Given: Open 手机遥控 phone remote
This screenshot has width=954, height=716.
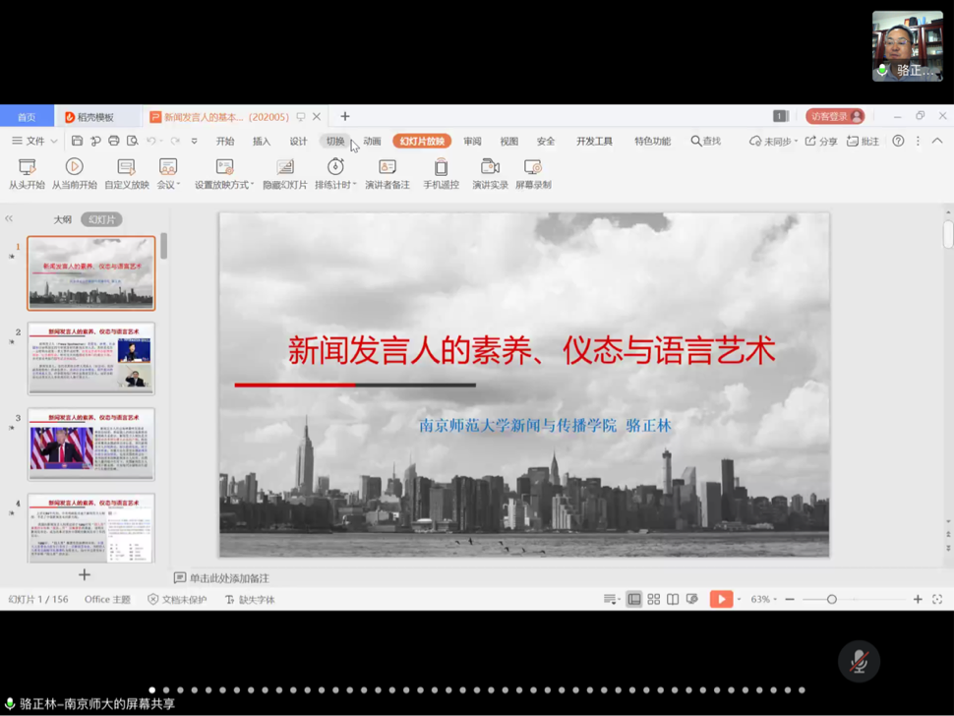Looking at the screenshot, I should tap(441, 168).
